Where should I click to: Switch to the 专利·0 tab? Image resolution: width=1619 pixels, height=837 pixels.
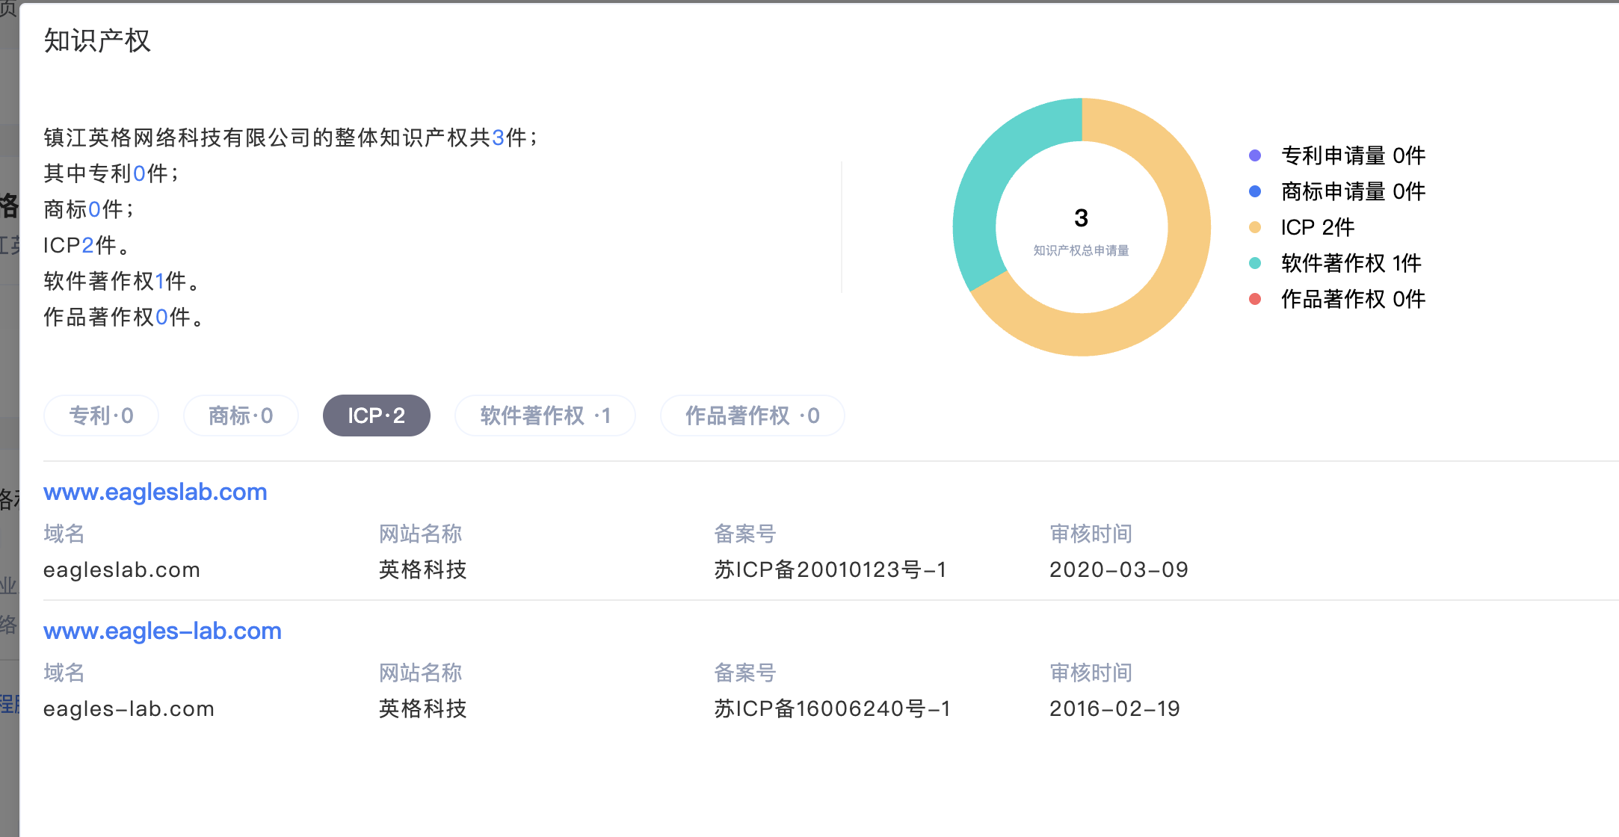point(101,416)
